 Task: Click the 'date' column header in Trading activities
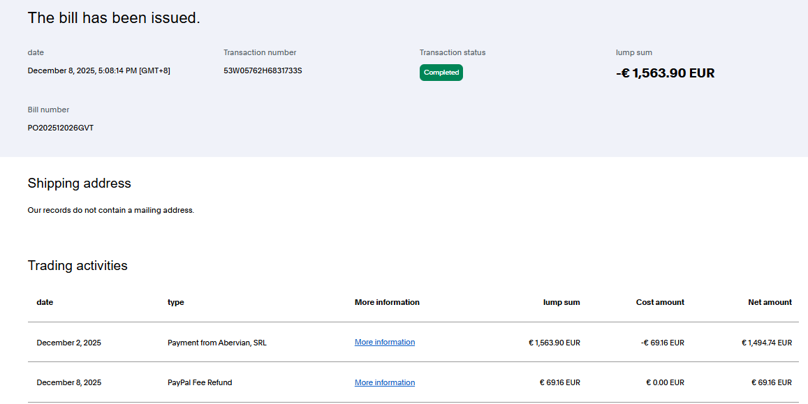[45, 302]
